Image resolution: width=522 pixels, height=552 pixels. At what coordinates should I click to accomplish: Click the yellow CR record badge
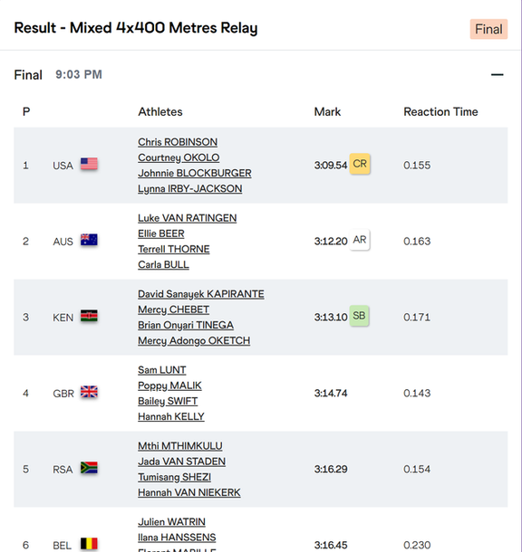click(360, 164)
